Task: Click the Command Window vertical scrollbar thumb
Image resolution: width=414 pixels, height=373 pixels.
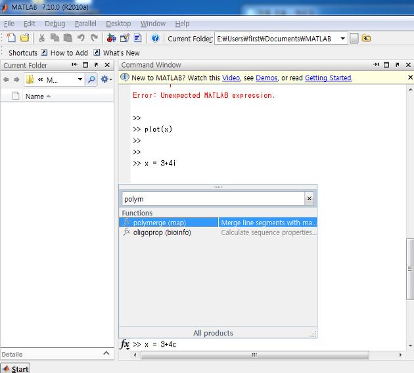Action: tap(410, 269)
